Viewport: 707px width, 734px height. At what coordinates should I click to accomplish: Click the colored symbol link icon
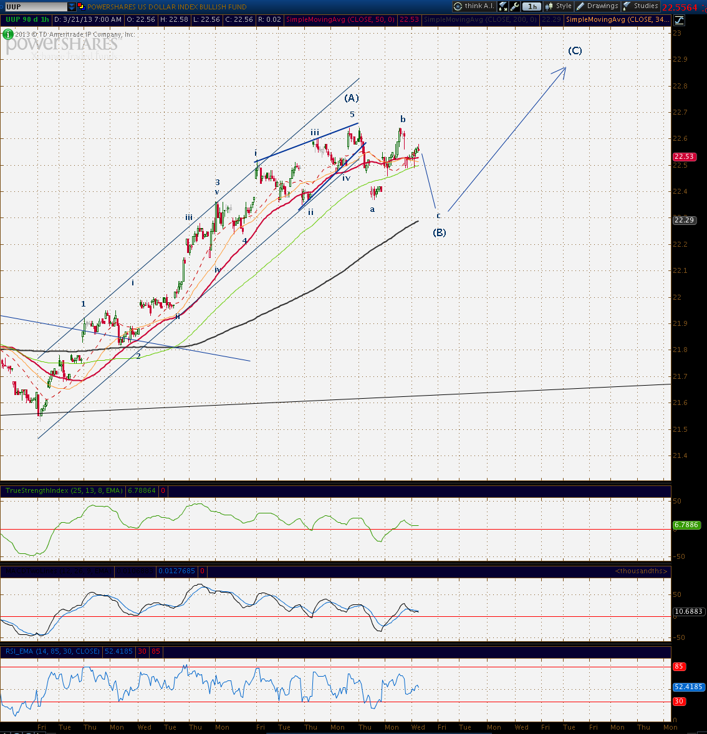pos(80,6)
